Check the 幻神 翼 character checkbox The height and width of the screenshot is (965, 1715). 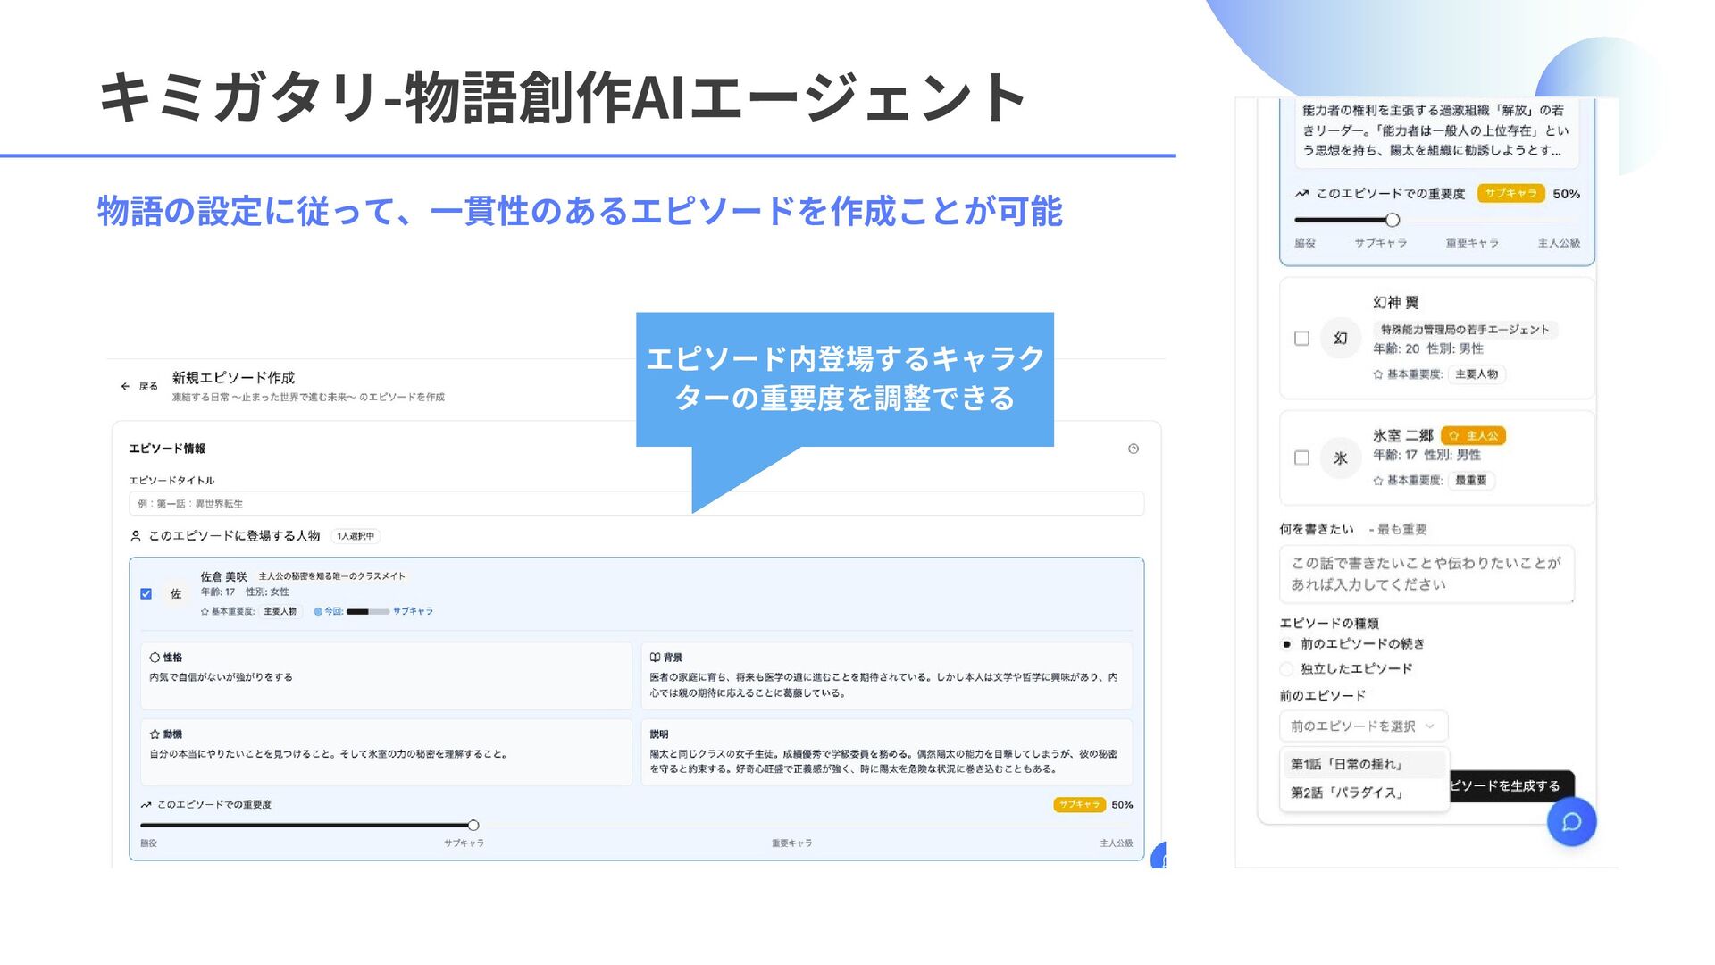[1301, 339]
